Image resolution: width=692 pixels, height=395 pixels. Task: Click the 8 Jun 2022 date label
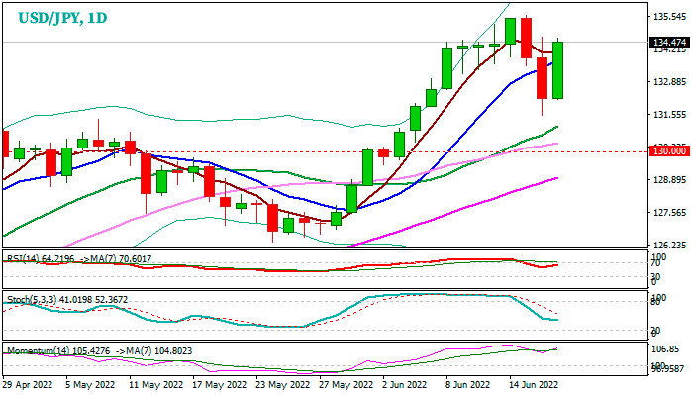pos(468,385)
